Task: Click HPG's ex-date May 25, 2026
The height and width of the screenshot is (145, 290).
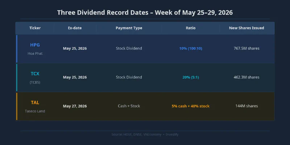Action: (75, 49)
